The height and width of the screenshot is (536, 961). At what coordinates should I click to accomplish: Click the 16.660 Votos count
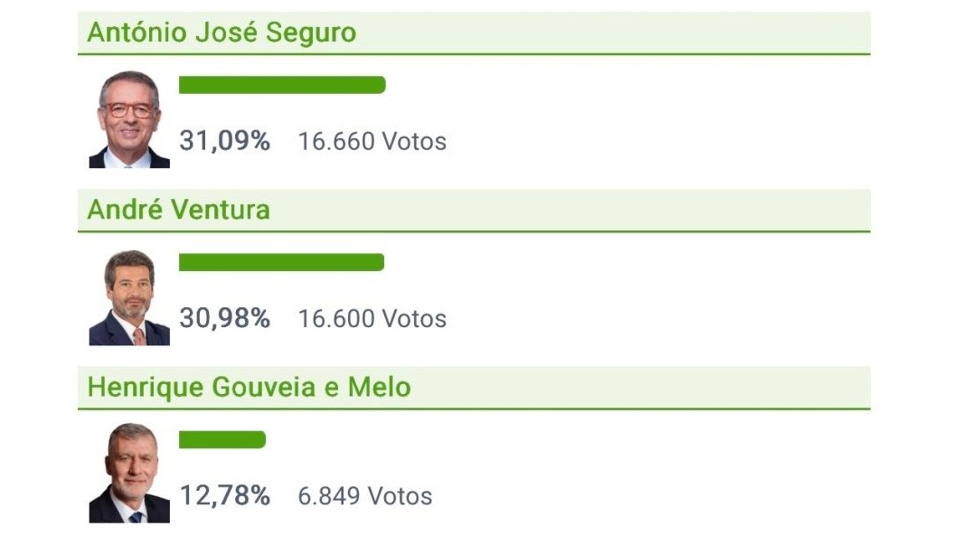(x=372, y=142)
